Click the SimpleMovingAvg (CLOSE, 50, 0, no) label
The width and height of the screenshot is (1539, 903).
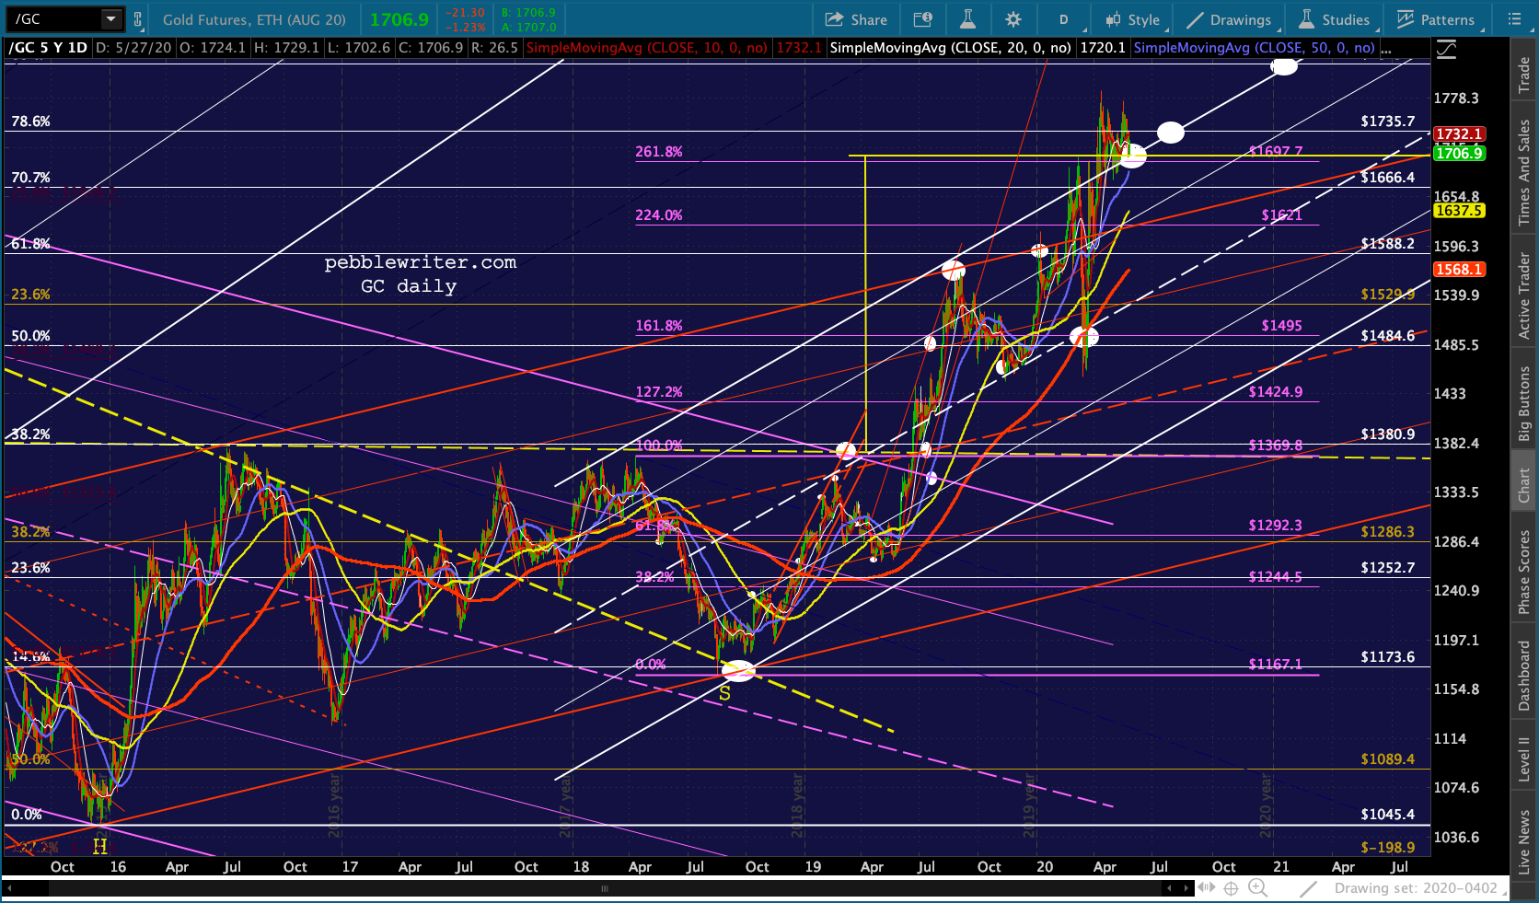(1254, 48)
